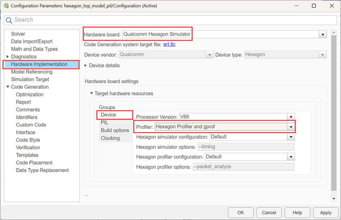Open the Clocking group
This screenshot has height=220, width=341.
(110, 138)
